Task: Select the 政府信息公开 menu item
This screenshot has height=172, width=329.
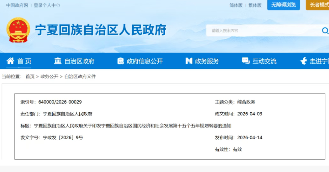Action: tap(144, 61)
